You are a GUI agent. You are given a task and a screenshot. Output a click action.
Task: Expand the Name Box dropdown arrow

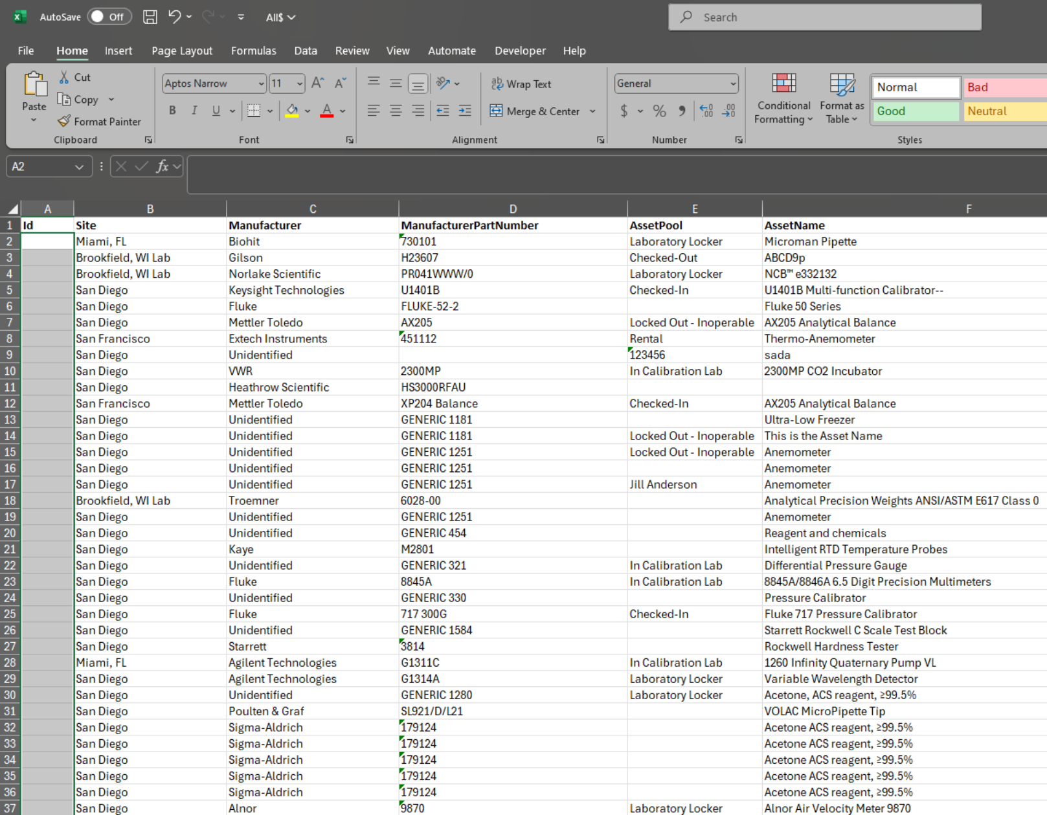coord(79,167)
